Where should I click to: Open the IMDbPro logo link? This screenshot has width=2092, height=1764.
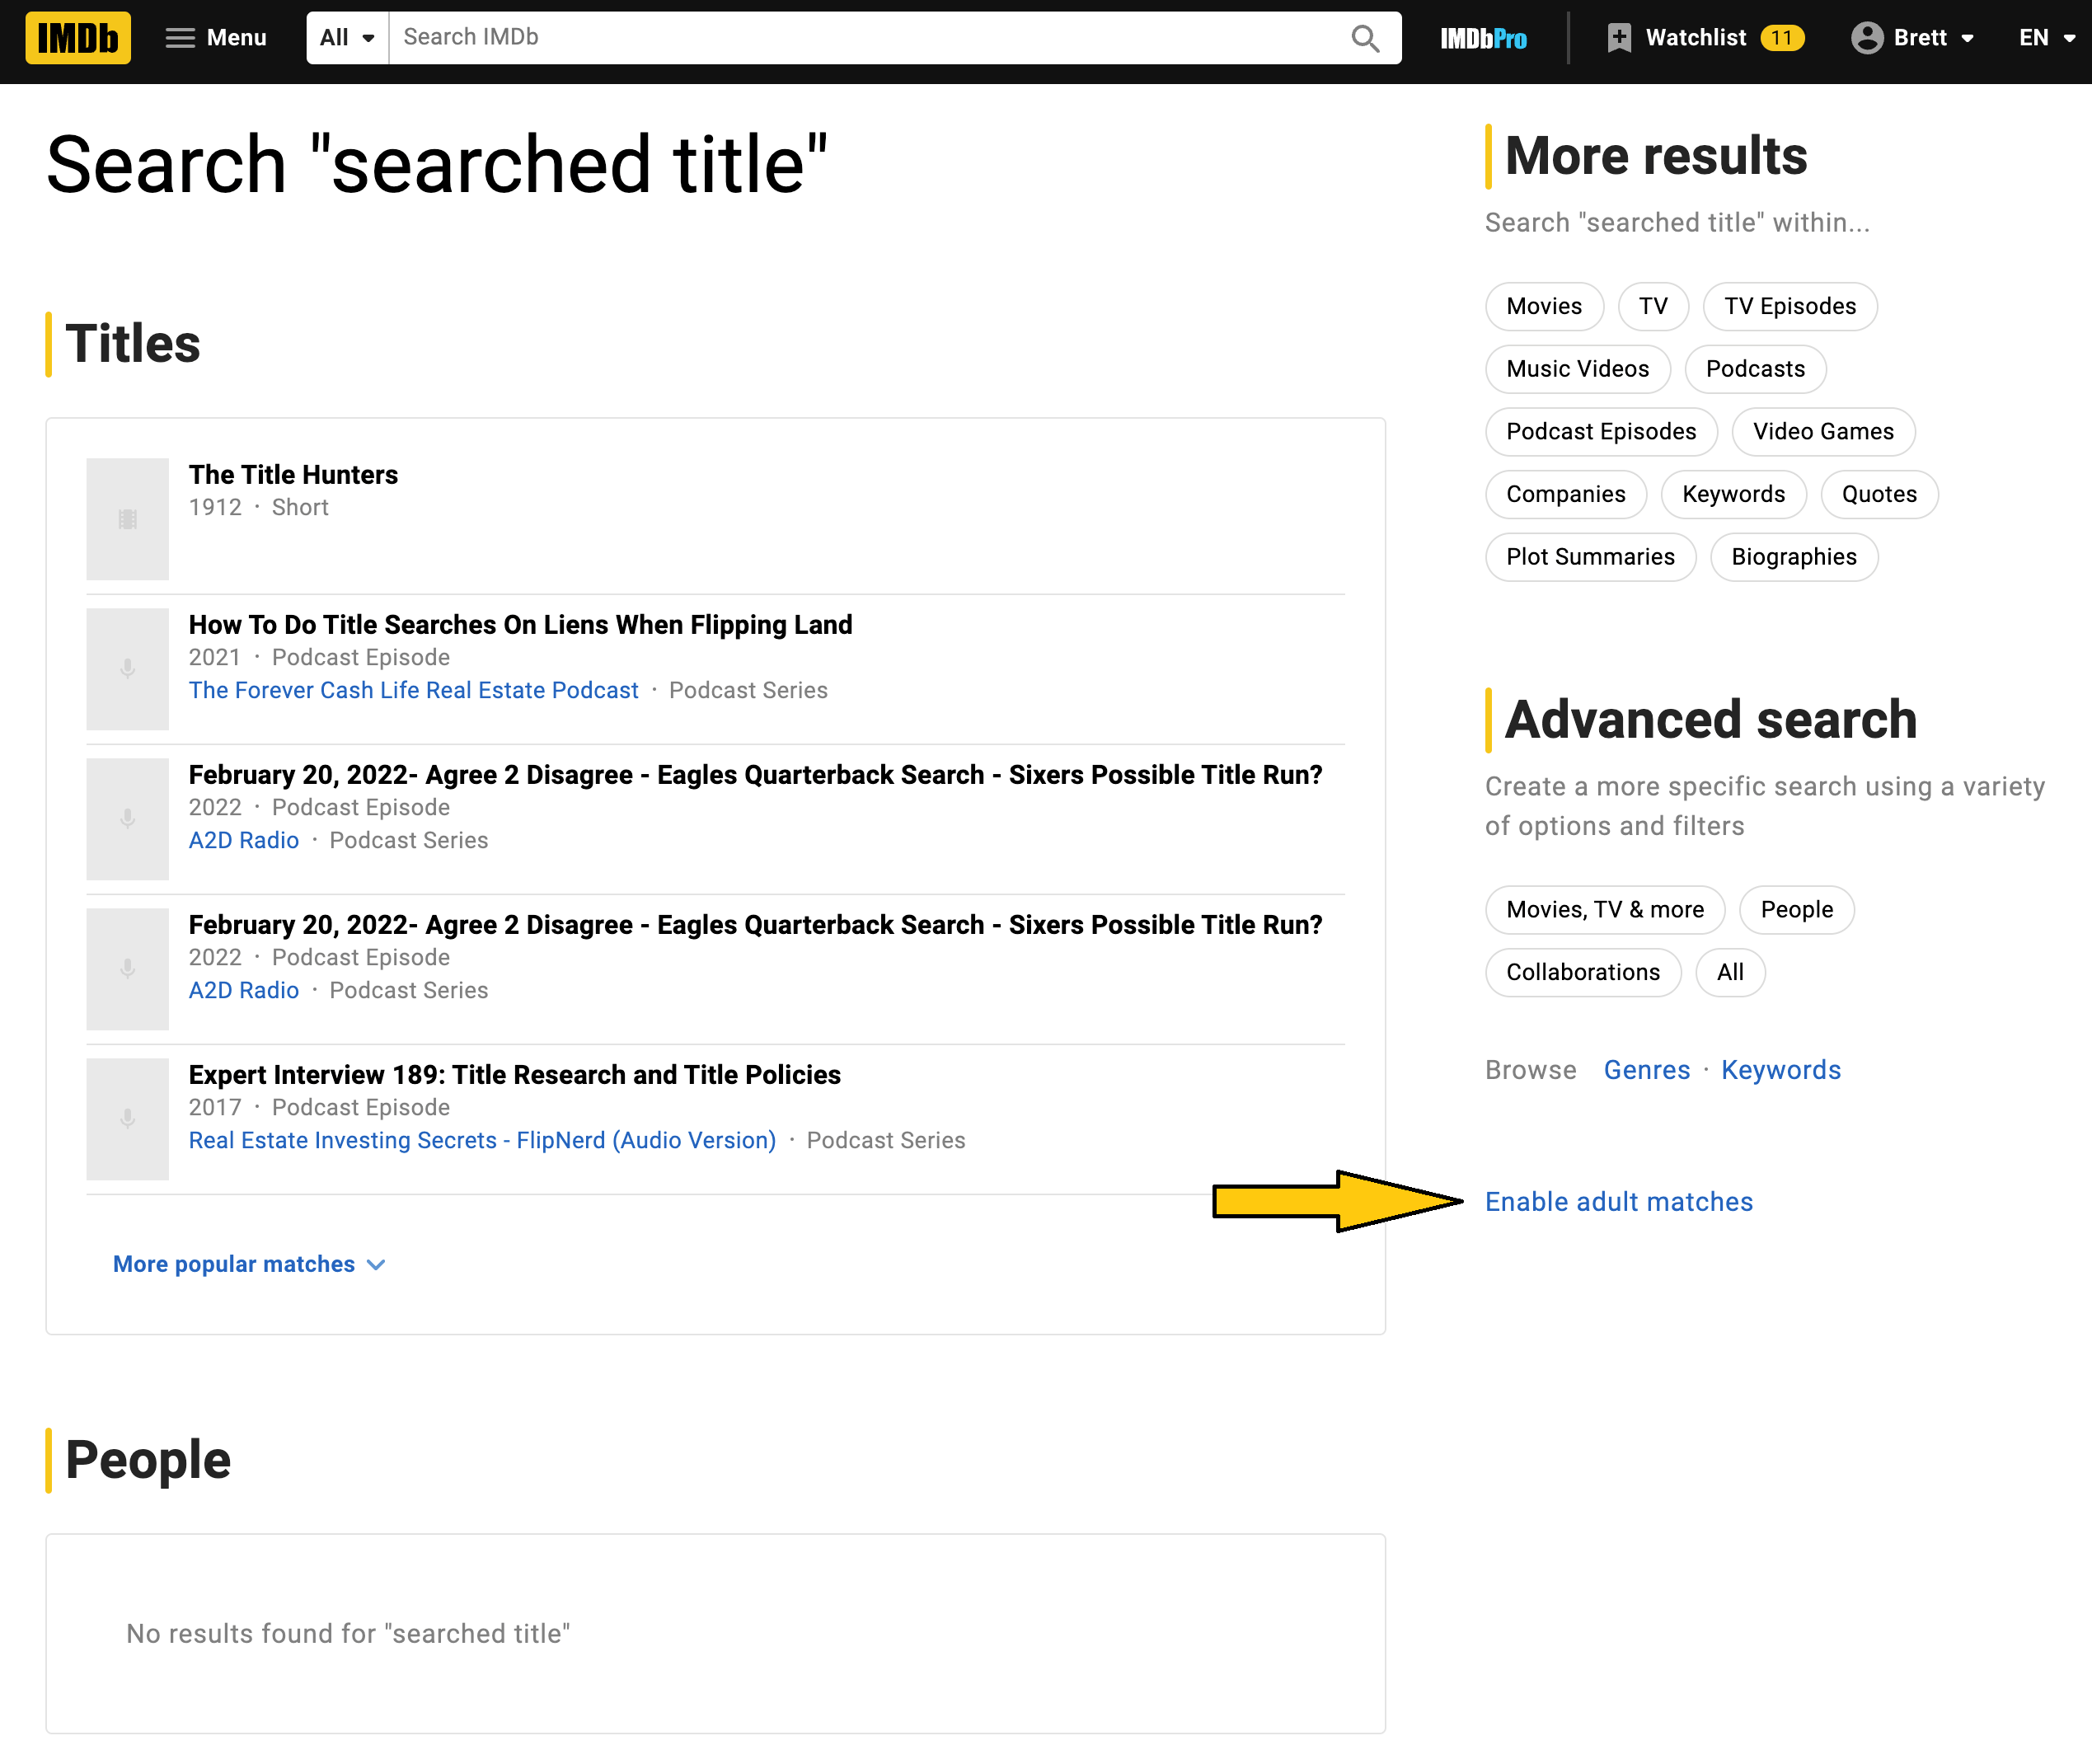pos(1483,38)
